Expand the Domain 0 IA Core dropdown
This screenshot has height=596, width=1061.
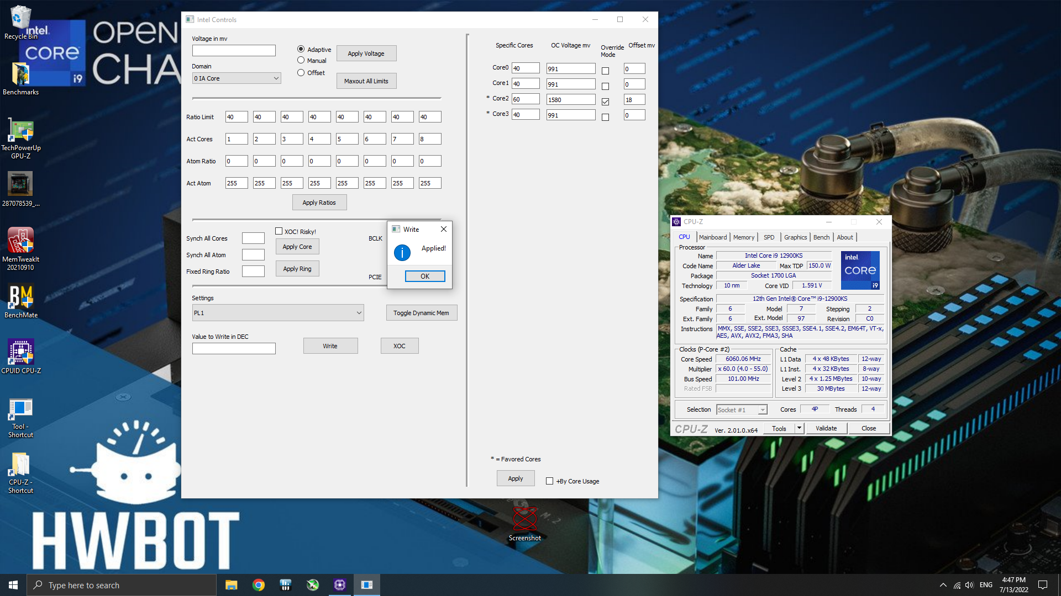click(x=237, y=78)
